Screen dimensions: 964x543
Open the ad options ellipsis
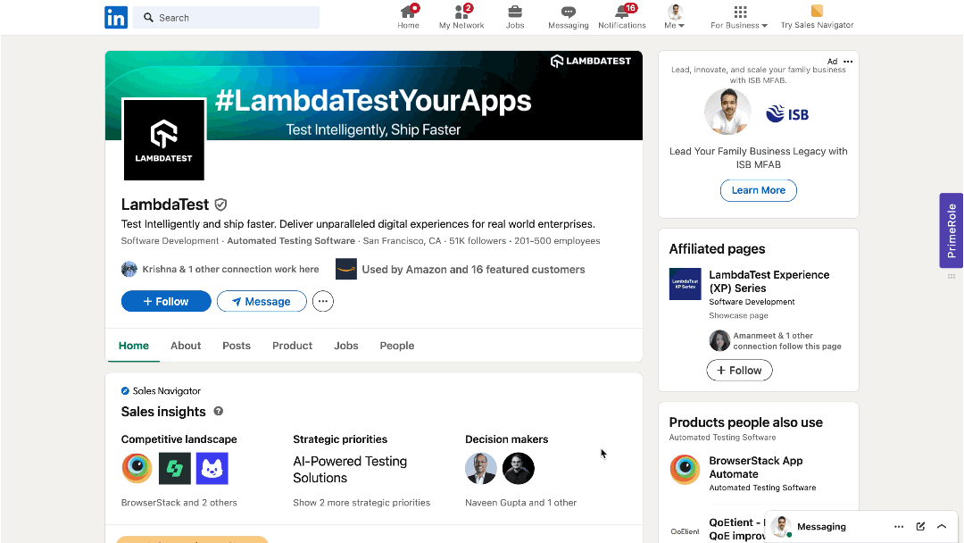tap(848, 62)
